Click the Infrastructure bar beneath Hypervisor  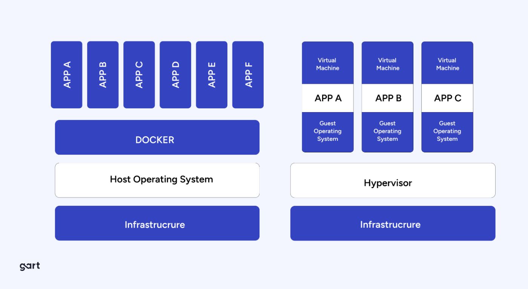393,223
